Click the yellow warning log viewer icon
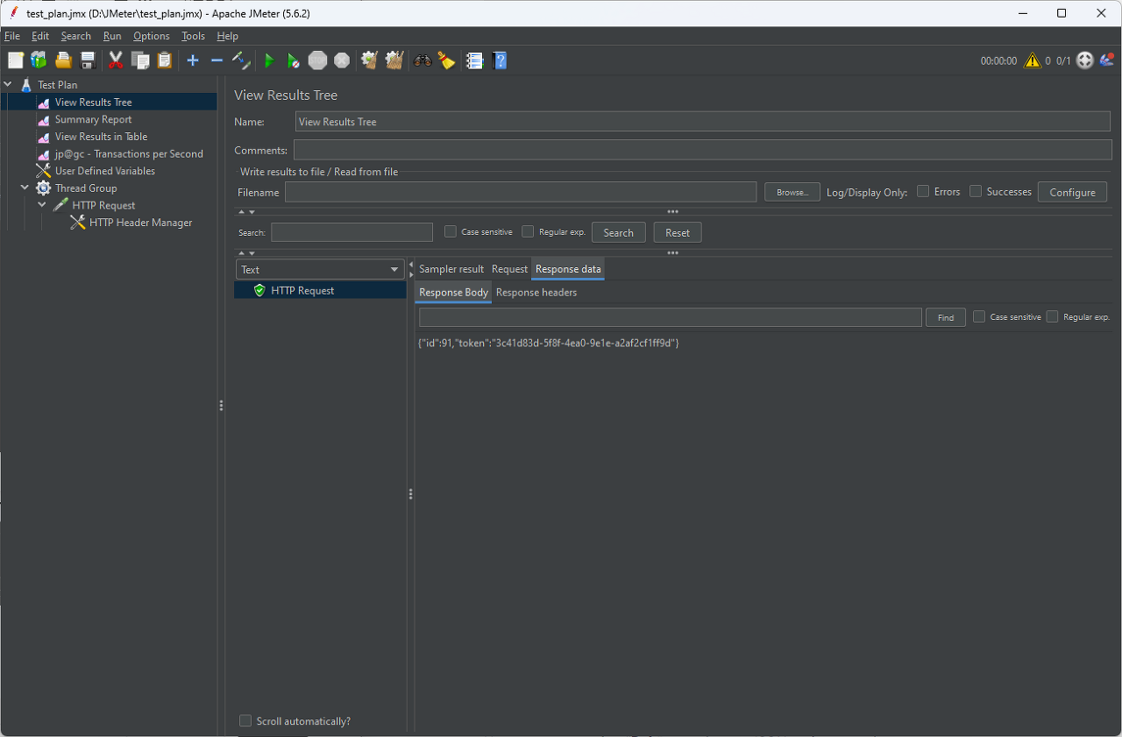 coord(1032,60)
